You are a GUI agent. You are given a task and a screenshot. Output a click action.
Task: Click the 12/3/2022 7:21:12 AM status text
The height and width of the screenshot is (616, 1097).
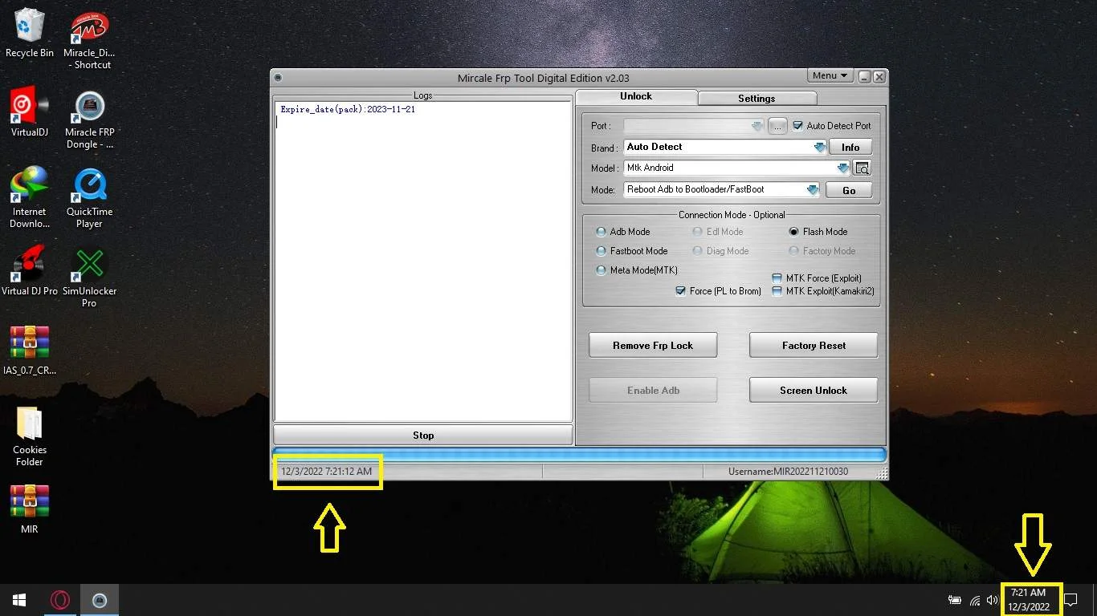point(326,472)
